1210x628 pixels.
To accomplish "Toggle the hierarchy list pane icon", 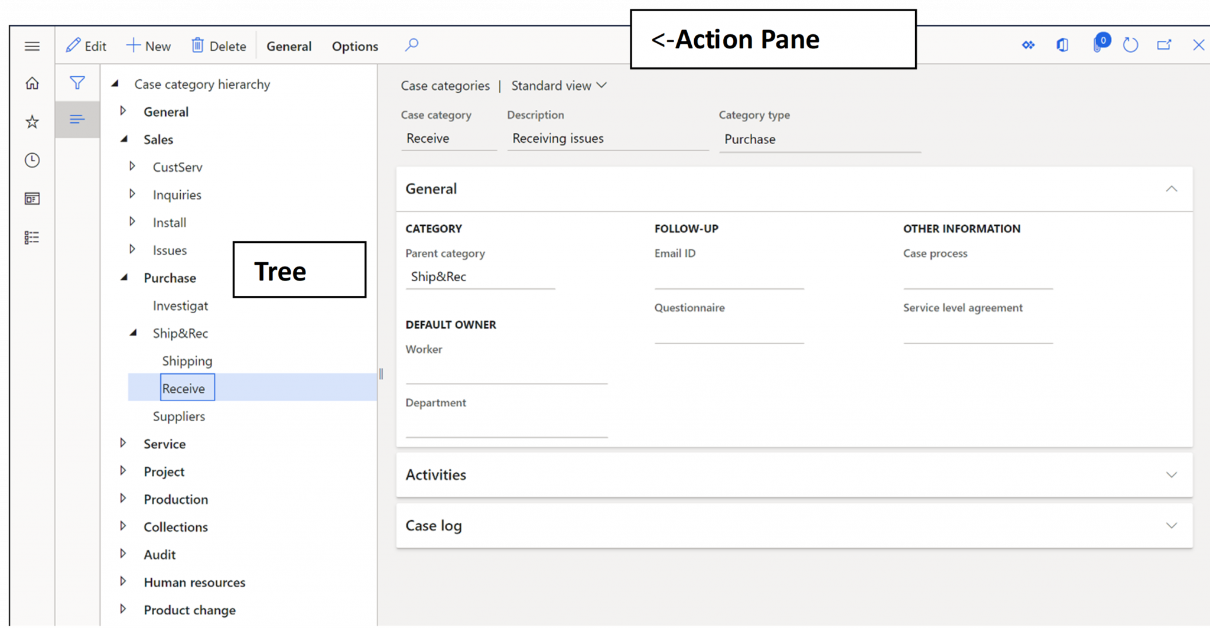I will click(x=77, y=119).
